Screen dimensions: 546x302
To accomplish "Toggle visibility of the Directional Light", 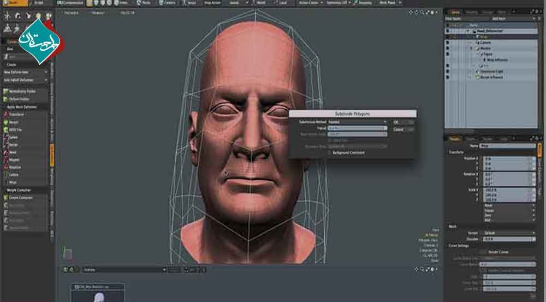I will click(x=448, y=72).
